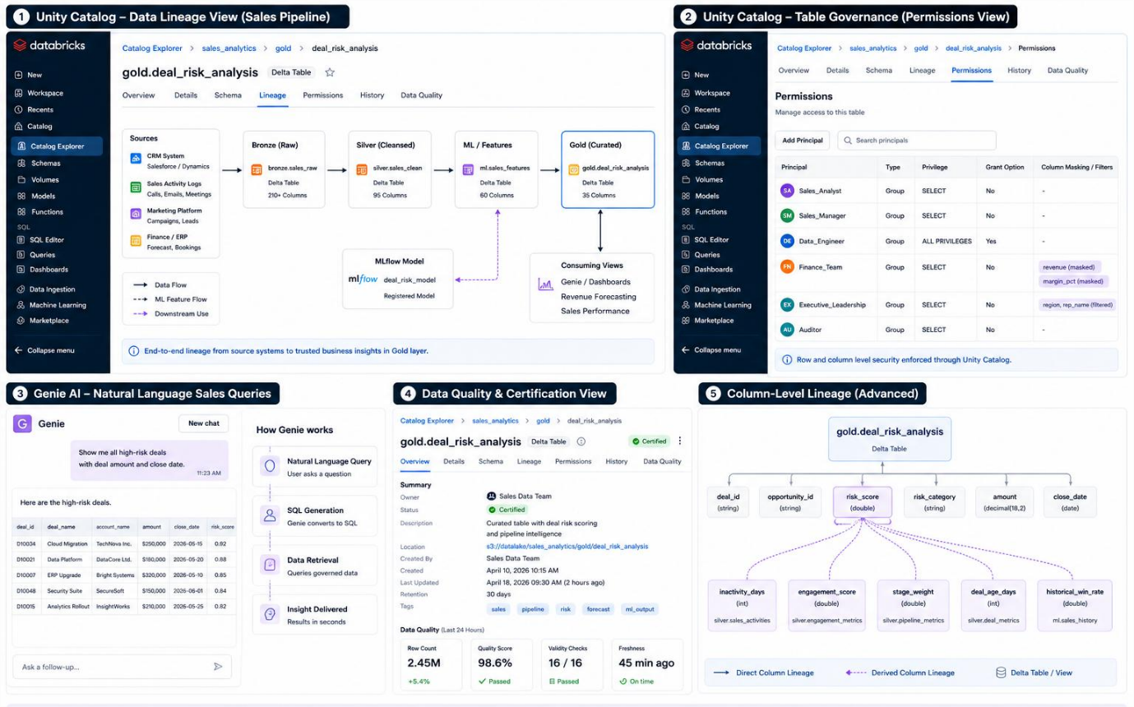Click the 98.6% Quality Score value
This screenshot has width=1134, height=707.
click(495, 663)
